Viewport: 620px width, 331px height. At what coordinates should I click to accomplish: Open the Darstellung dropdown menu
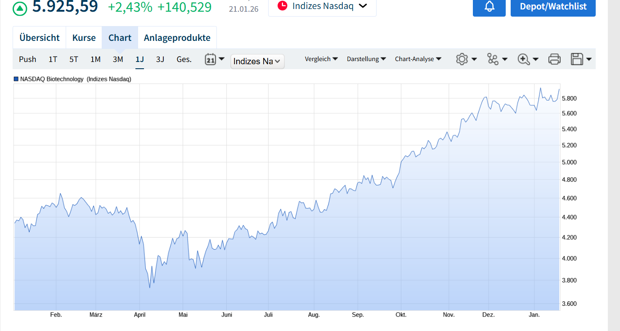pyautogui.click(x=366, y=59)
